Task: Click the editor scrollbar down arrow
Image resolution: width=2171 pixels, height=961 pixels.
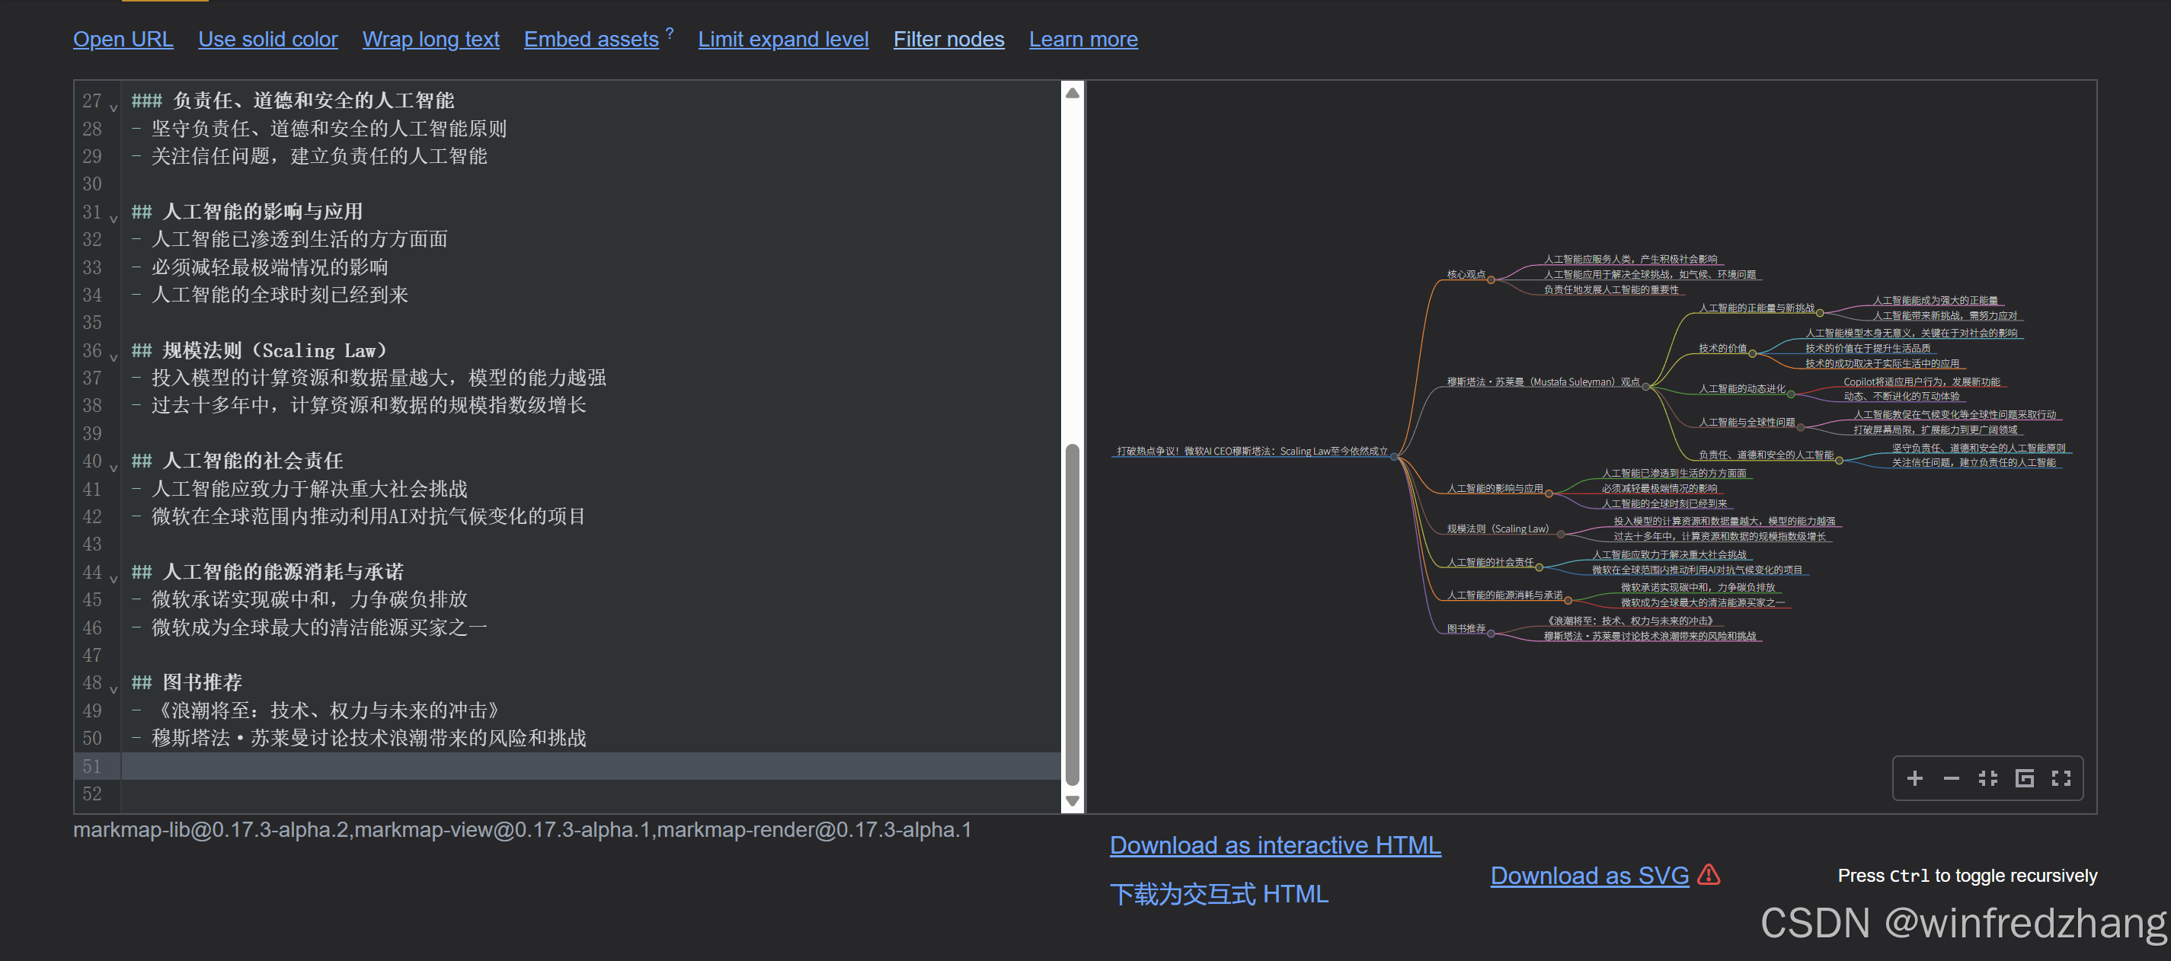Action: pos(1072,801)
